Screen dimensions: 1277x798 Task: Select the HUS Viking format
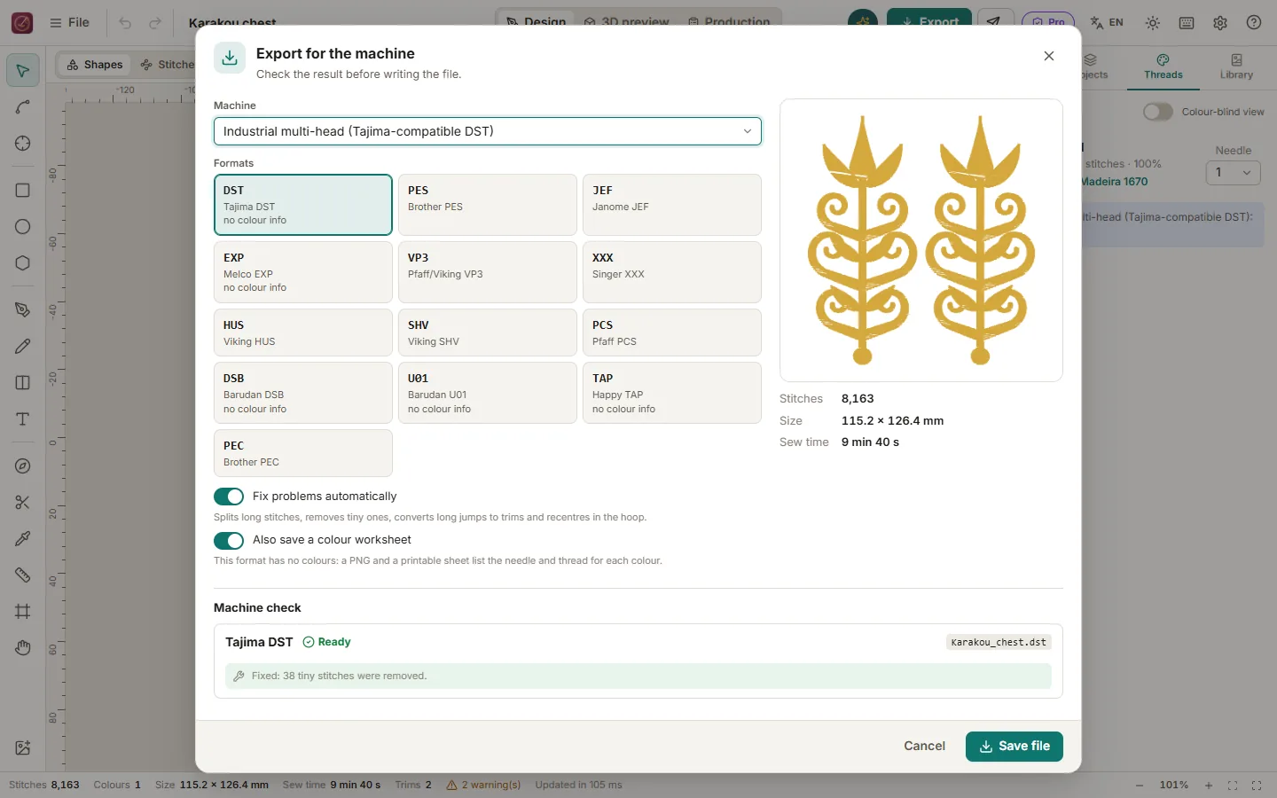[x=303, y=332]
